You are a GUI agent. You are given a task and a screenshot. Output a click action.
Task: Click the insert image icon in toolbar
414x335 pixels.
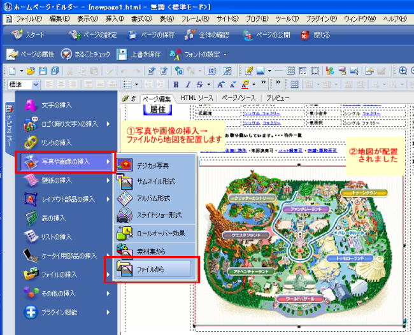pyautogui.click(x=261, y=71)
